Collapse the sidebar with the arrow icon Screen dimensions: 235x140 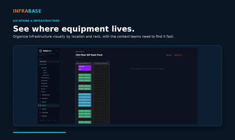(x=57, y=51)
